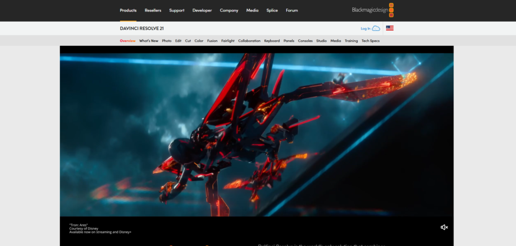Click the "Tron: Ares" caption text
This screenshot has height=246, width=516.
pyautogui.click(x=79, y=225)
